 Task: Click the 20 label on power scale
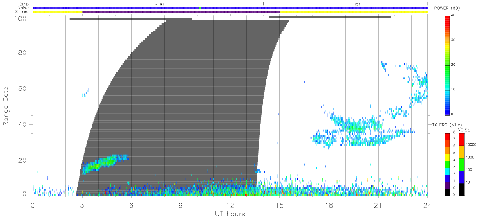coord(454,65)
